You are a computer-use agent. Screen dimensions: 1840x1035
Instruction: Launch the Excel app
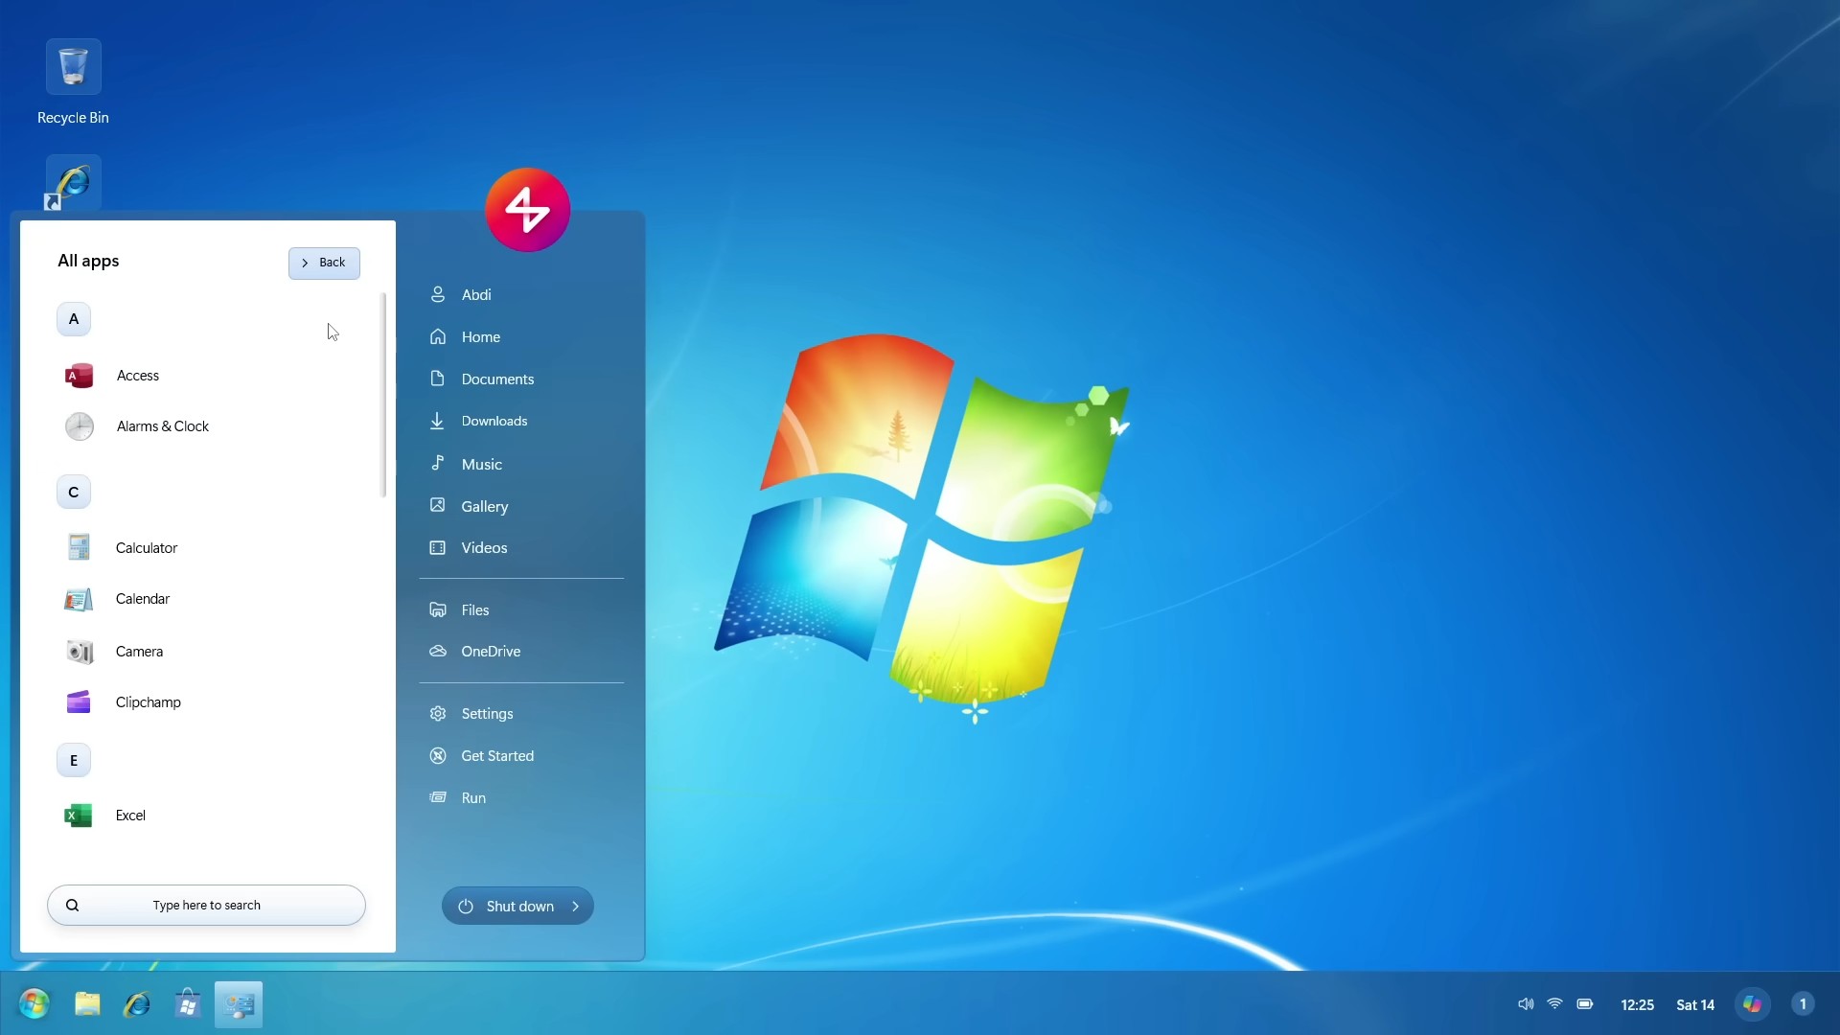[130, 816]
